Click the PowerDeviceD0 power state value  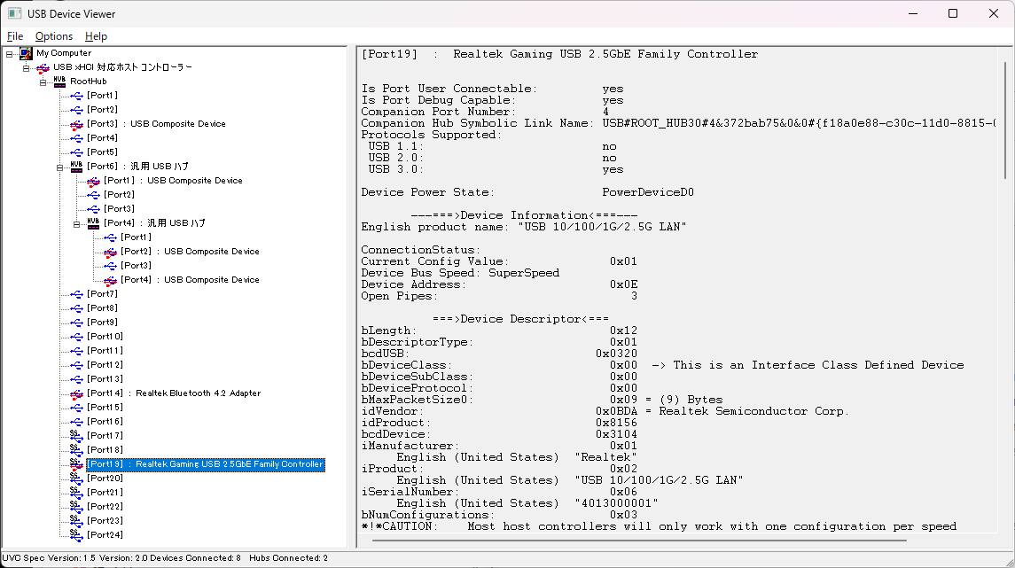648,192
